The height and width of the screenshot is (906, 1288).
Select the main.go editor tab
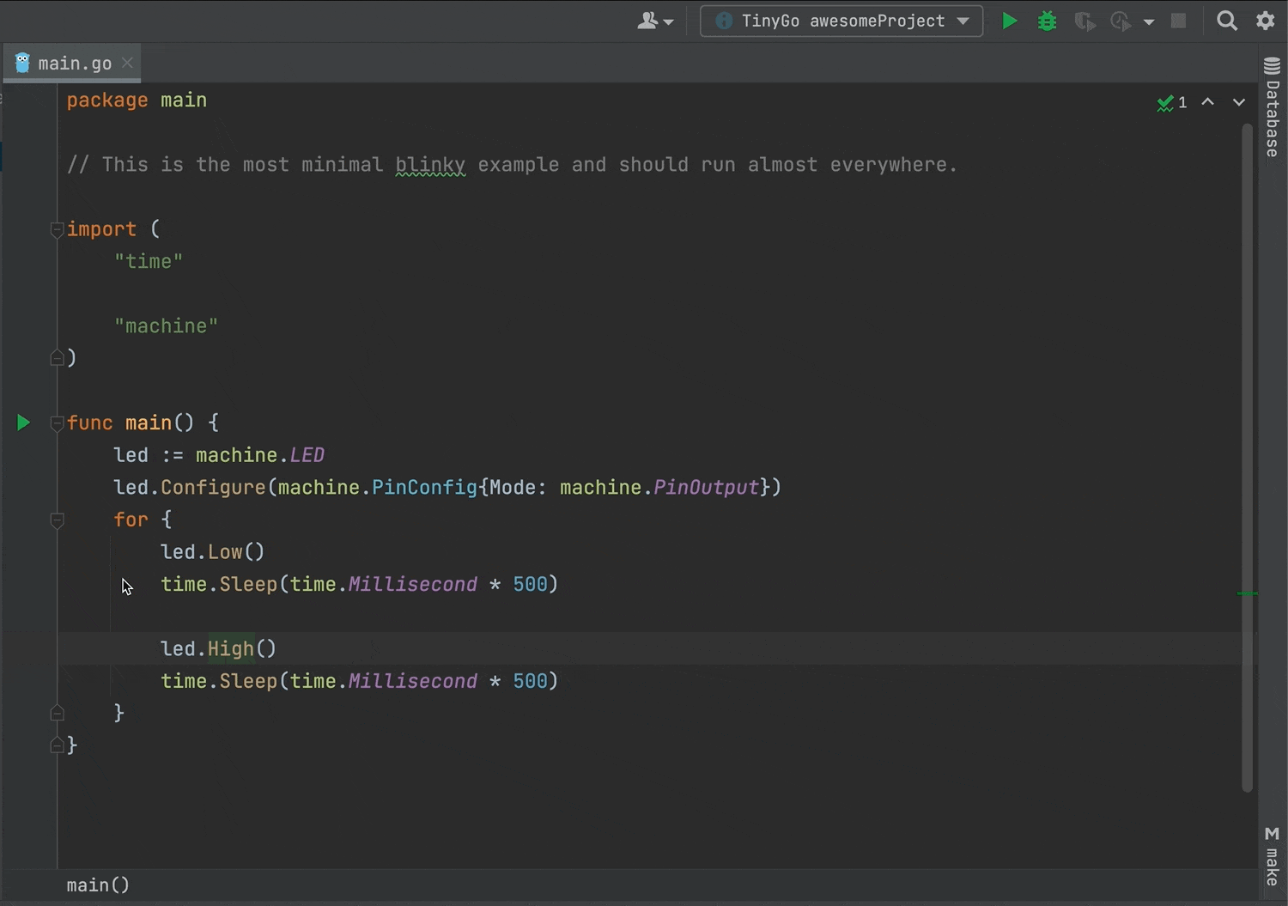click(x=74, y=64)
